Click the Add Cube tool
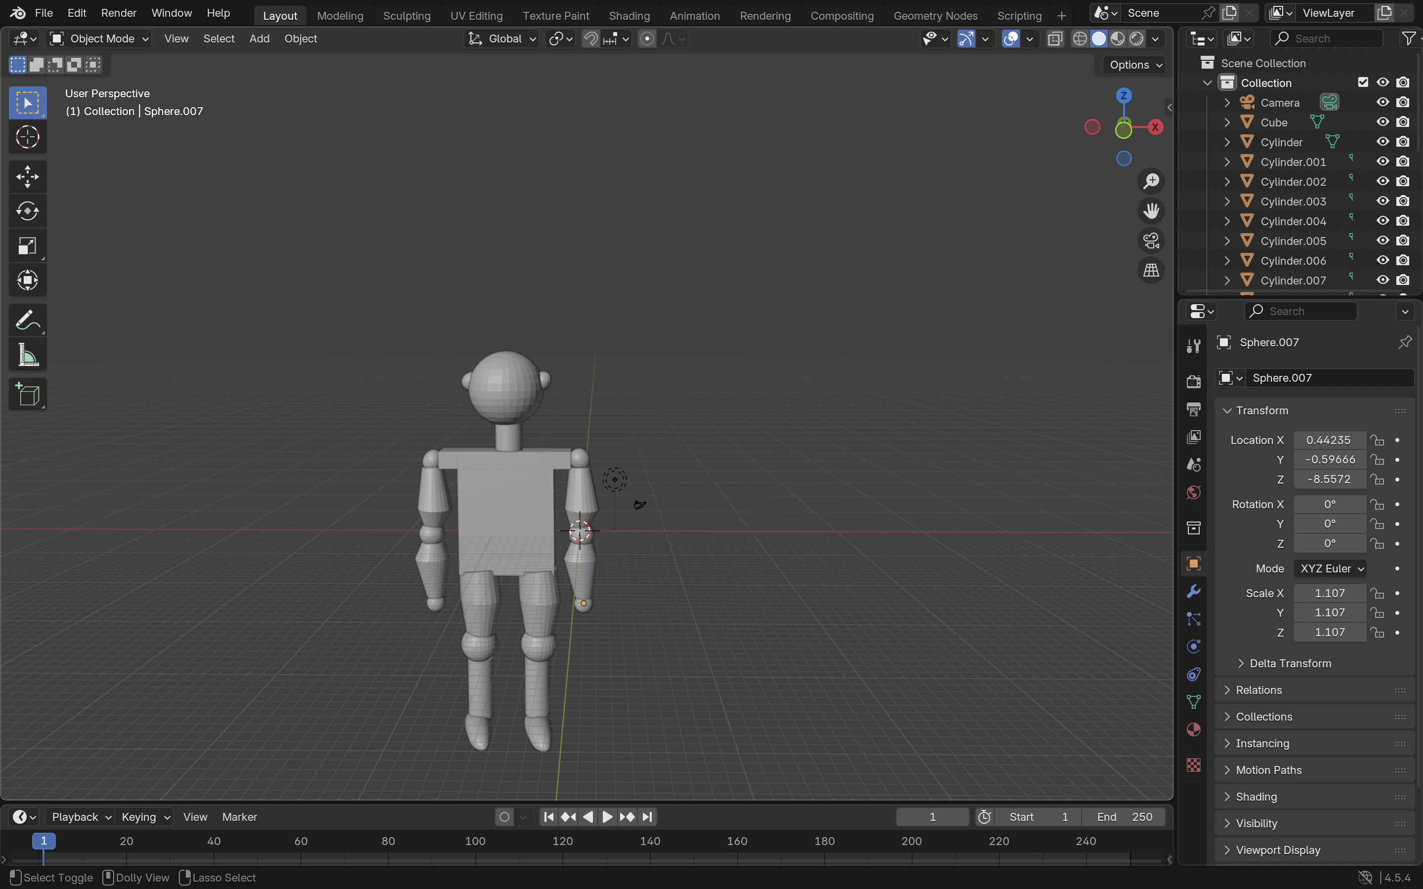 27,395
